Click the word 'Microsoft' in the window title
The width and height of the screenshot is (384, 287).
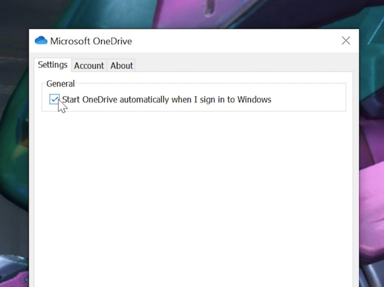72,42
